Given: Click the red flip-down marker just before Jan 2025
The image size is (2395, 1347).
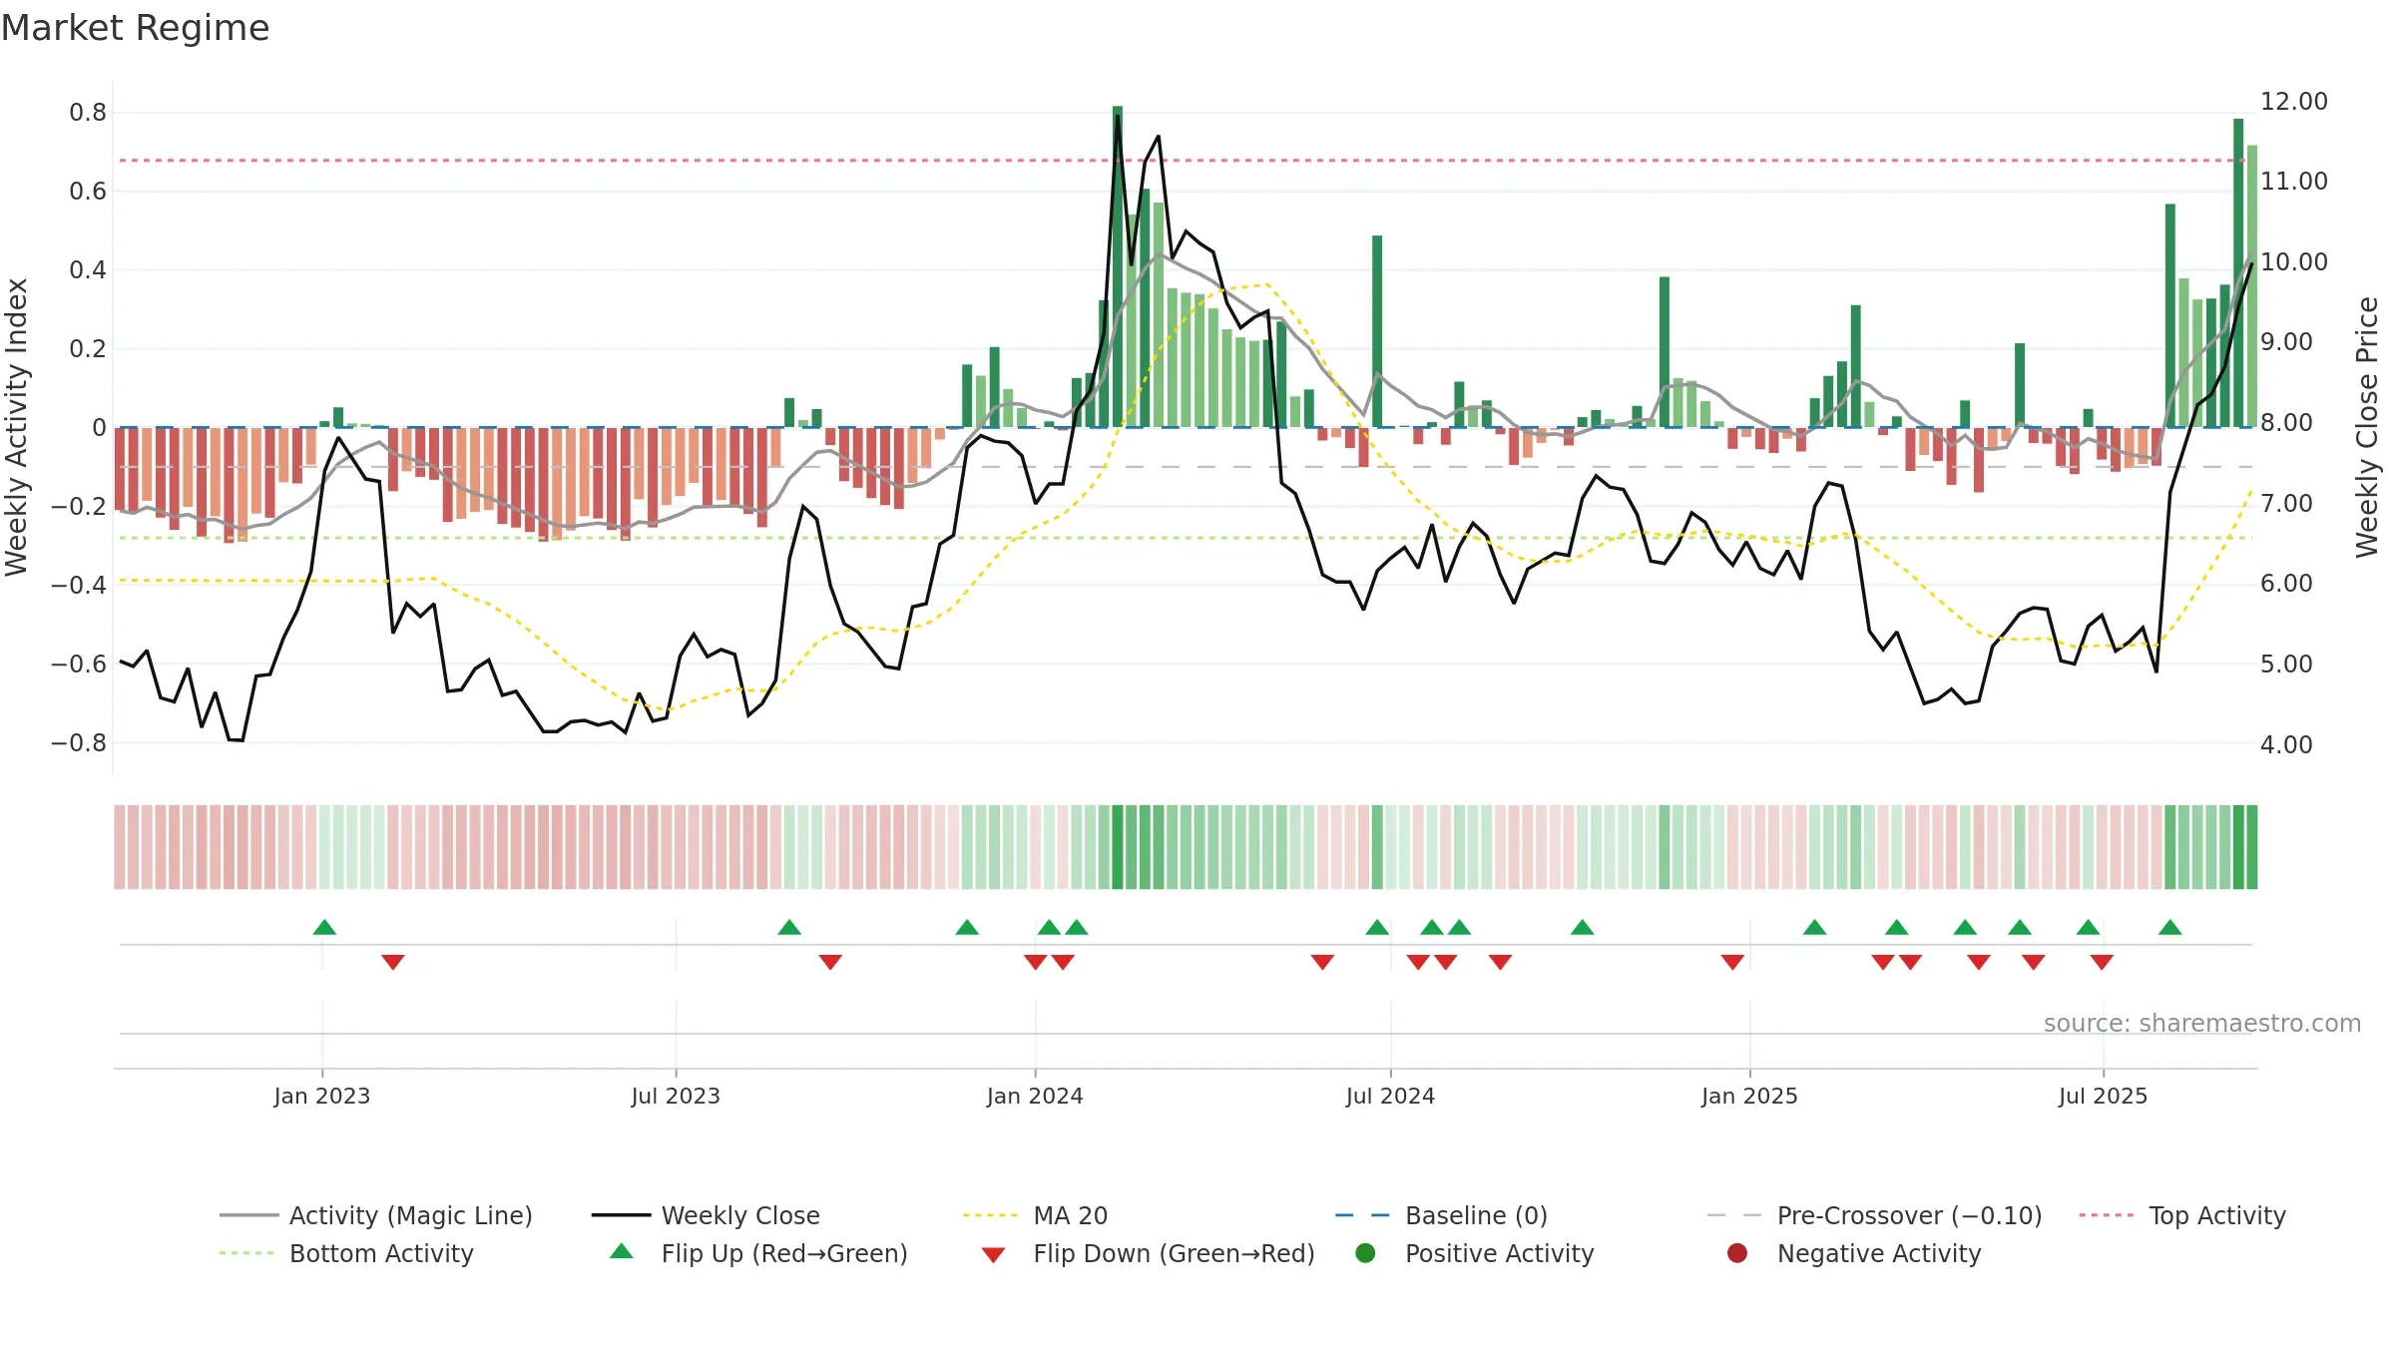Looking at the screenshot, I should pyautogui.click(x=1732, y=962).
